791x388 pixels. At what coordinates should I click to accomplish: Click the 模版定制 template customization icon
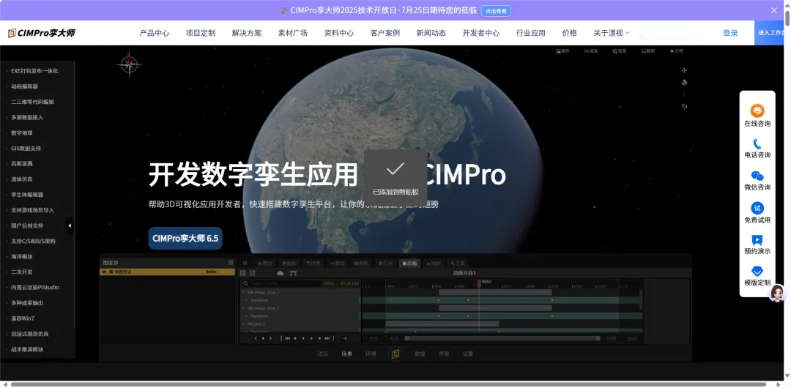pos(757,272)
